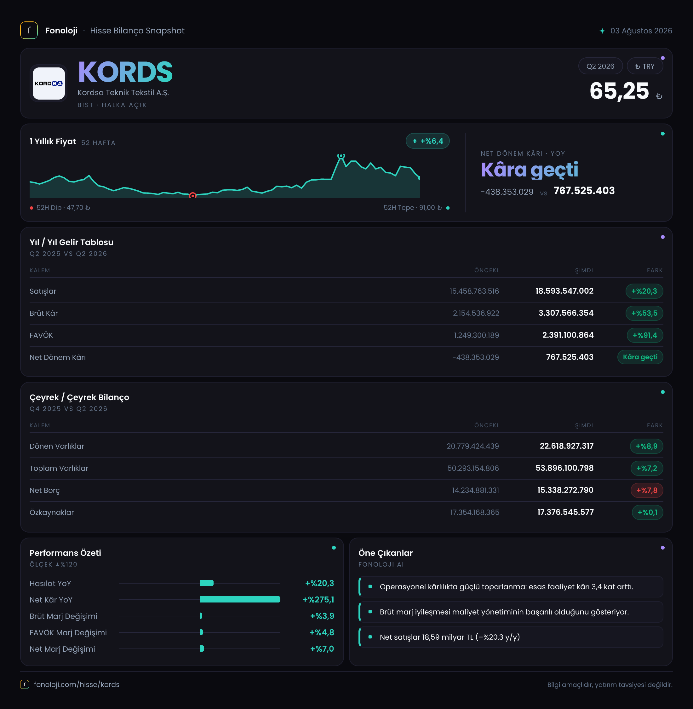Click the highlight about esas faaliyet kârı
The width and height of the screenshot is (693, 709).
coord(511,587)
